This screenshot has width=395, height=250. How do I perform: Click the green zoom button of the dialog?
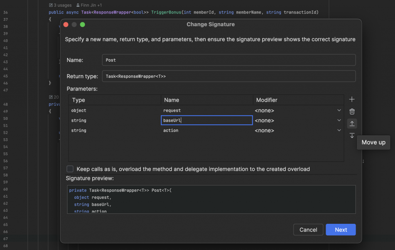(x=83, y=25)
